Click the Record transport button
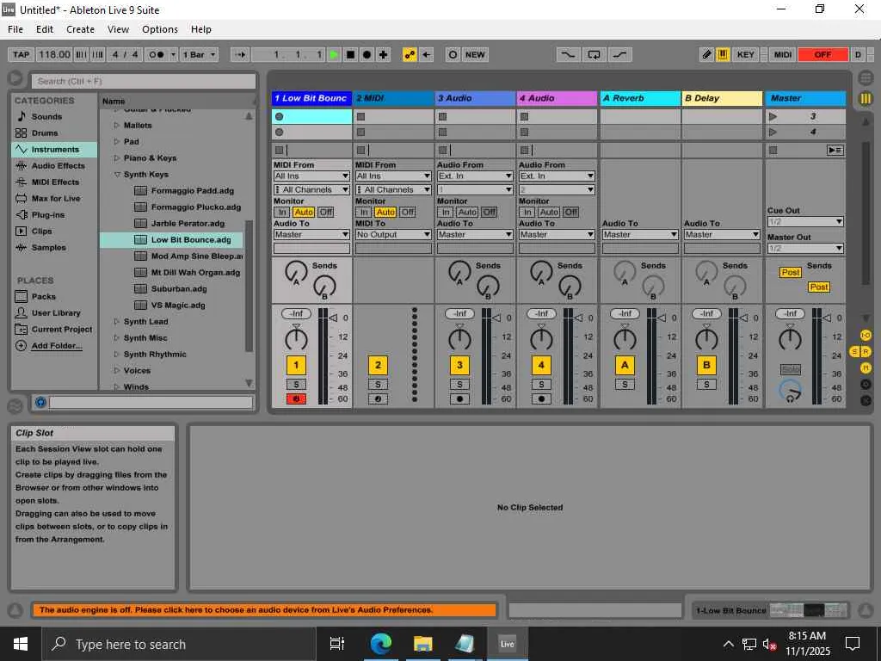 [x=367, y=54]
